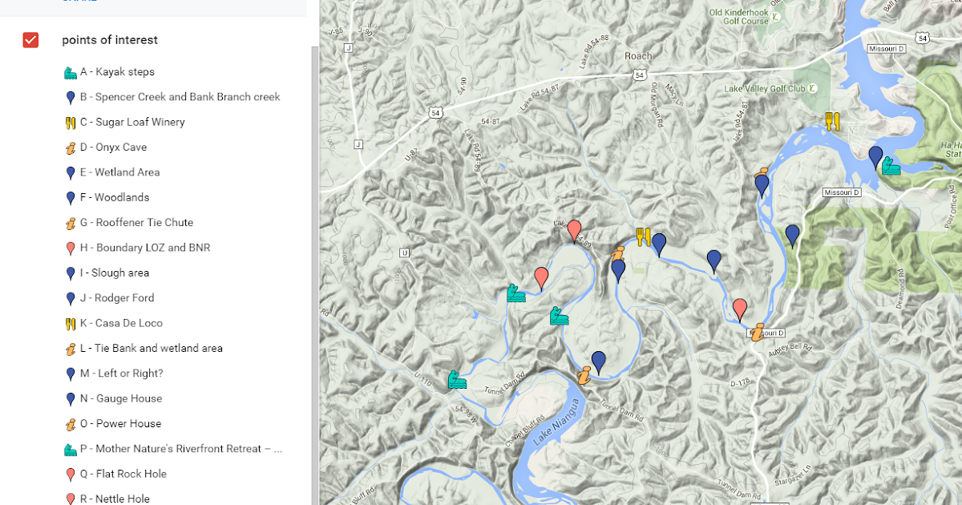Click the teal kayak marker beside Tunnel Dam Rd label
The image size is (962, 505).
tap(457, 379)
